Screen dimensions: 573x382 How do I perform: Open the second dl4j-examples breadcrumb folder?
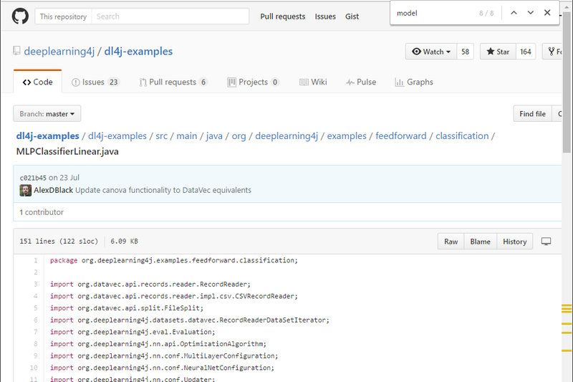117,136
